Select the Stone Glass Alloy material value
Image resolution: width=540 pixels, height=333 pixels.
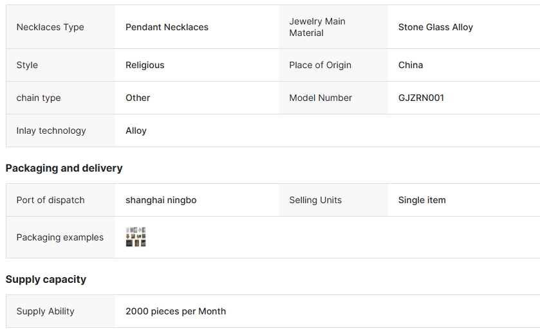[x=435, y=27]
